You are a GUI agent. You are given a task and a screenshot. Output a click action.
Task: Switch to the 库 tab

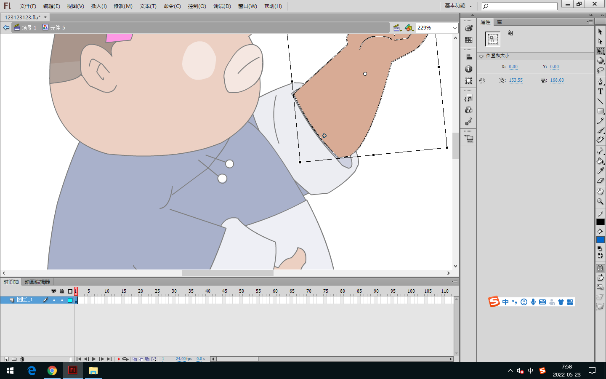point(500,22)
